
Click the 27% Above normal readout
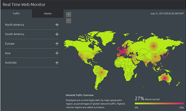147,99
